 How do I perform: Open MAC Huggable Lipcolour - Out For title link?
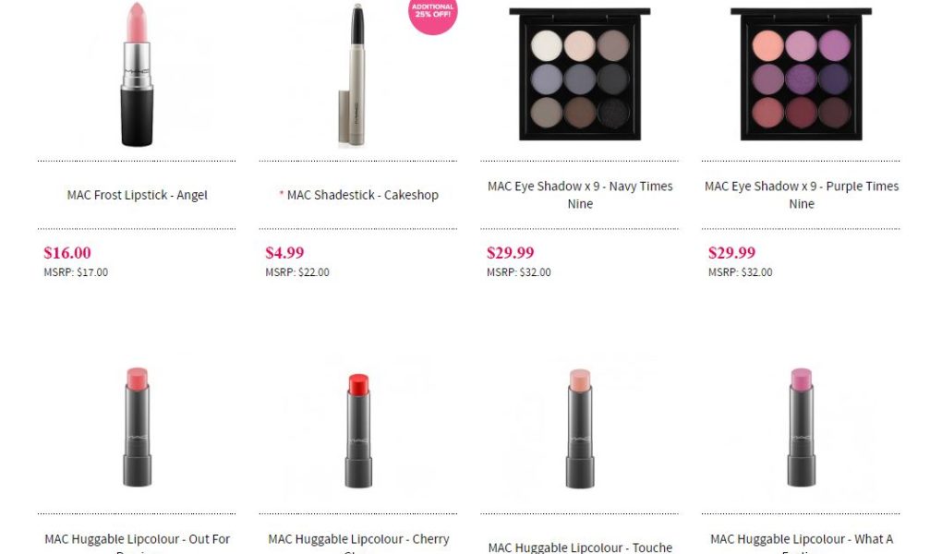point(137,543)
